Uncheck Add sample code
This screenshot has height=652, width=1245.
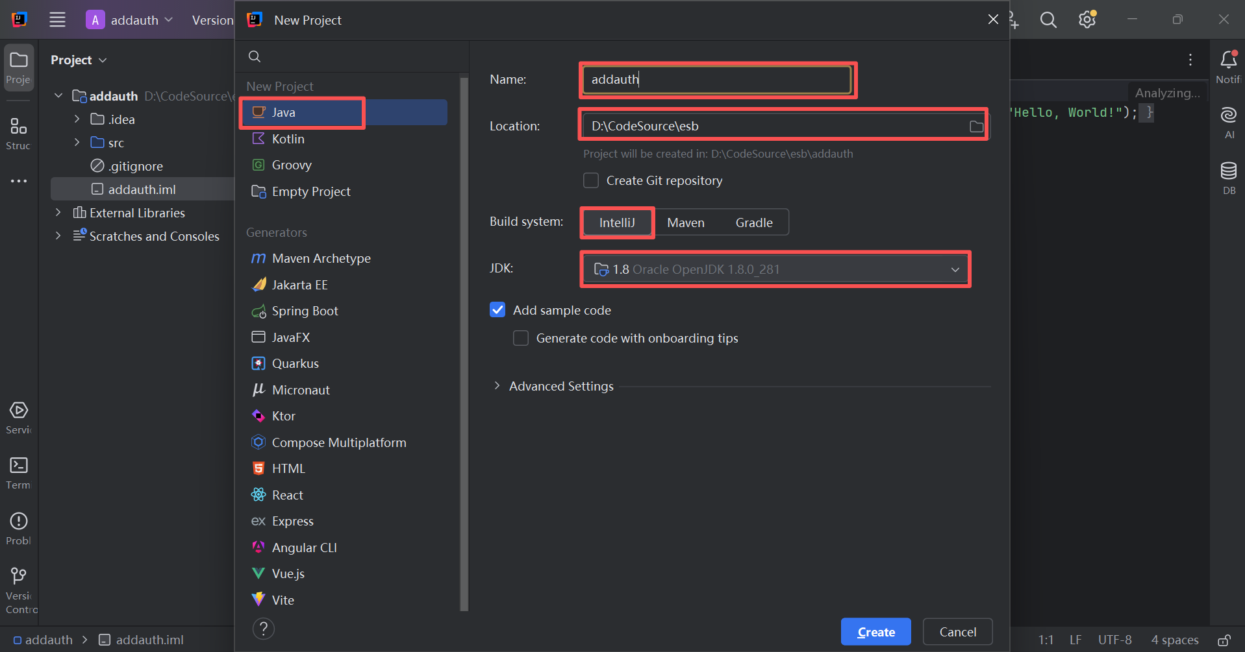click(x=497, y=310)
